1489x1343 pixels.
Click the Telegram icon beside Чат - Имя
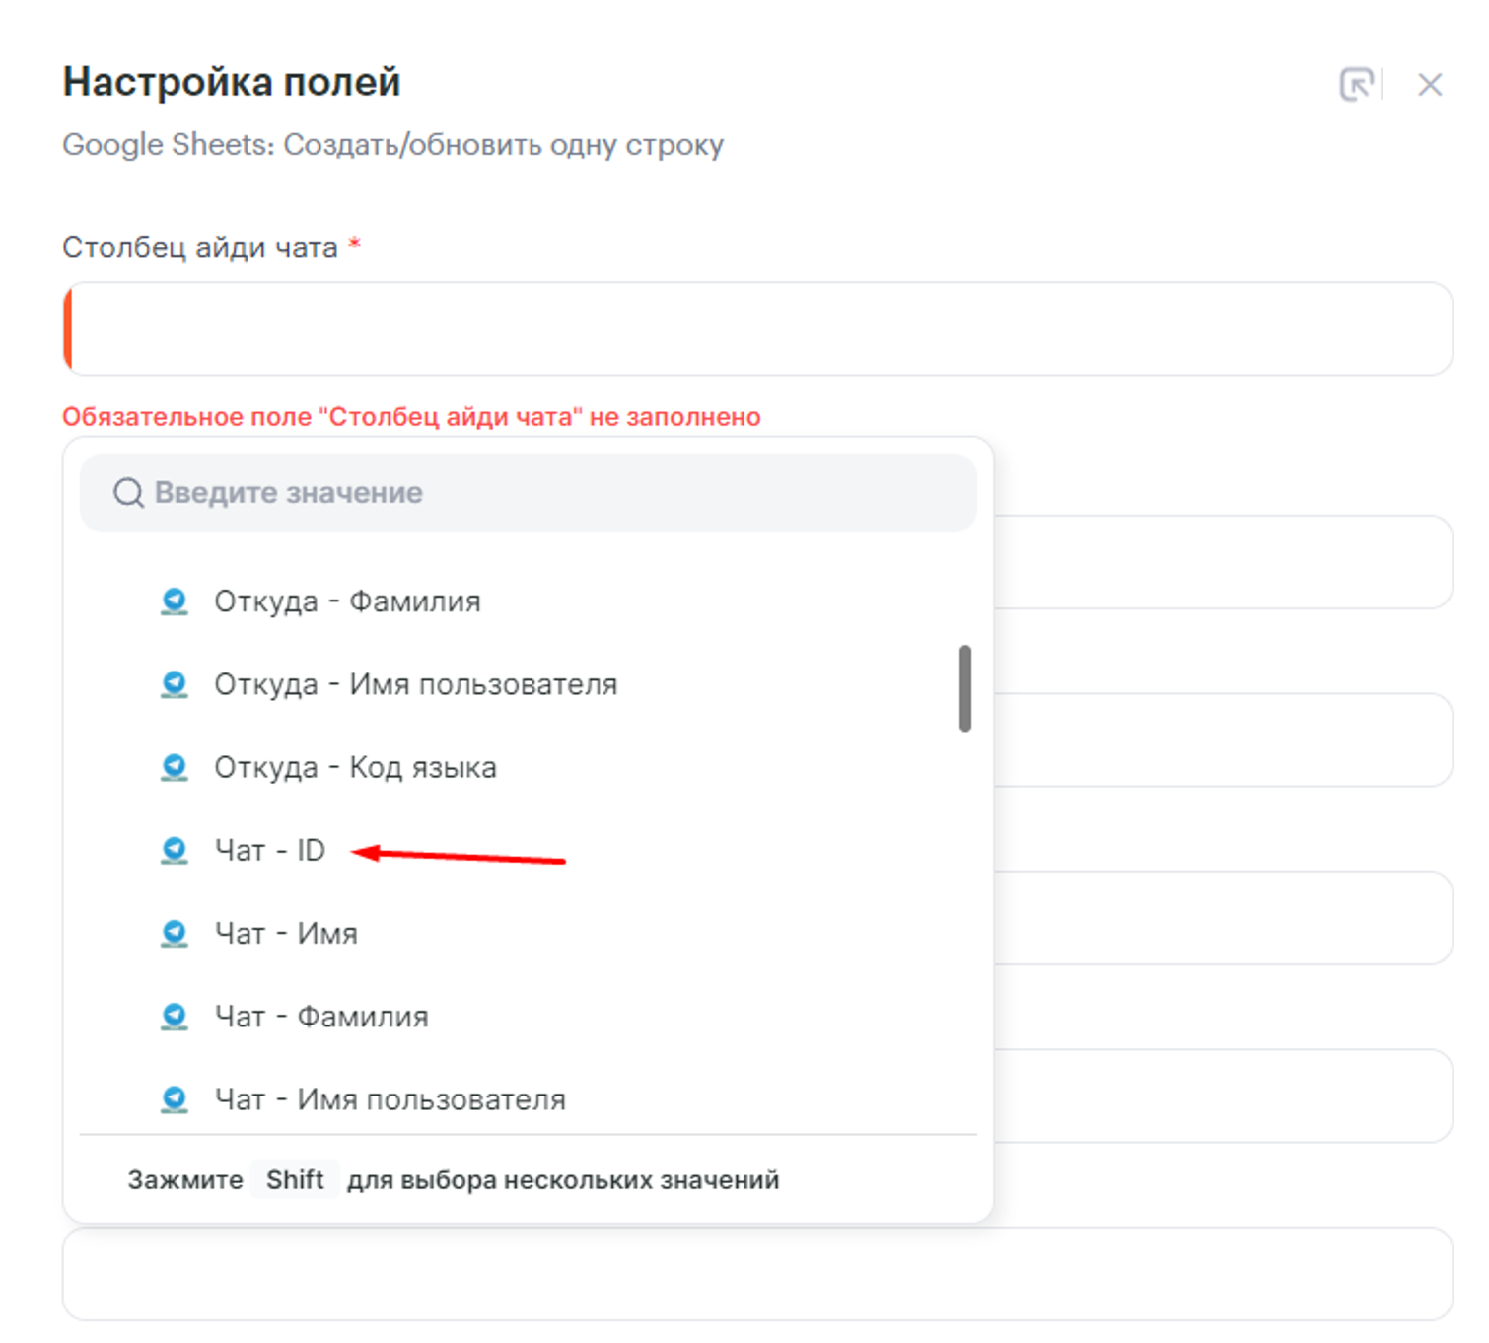tap(175, 933)
